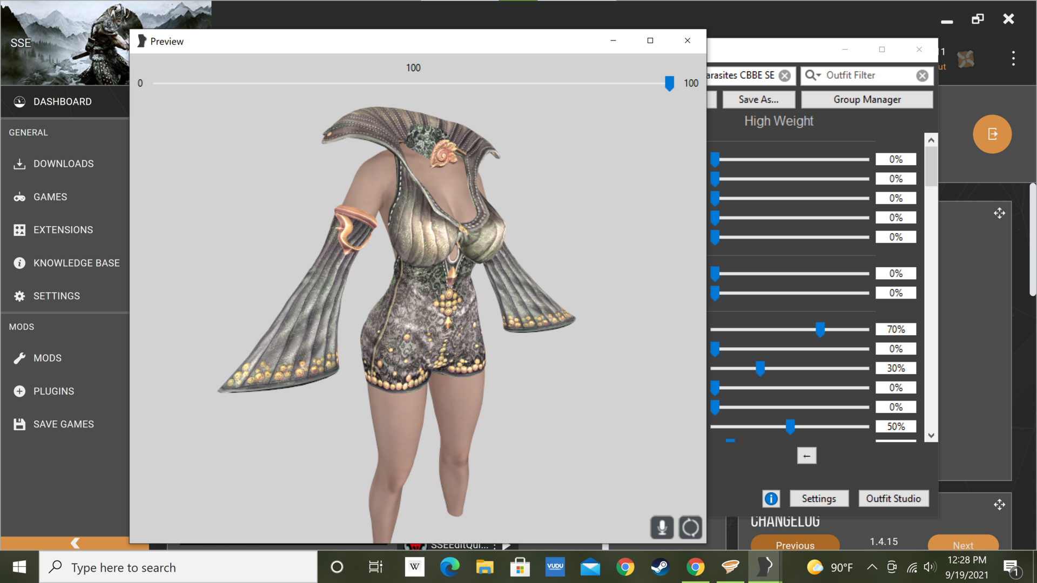
Task: Click the blue info icon in BodySlide
Action: click(x=771, y=499)
